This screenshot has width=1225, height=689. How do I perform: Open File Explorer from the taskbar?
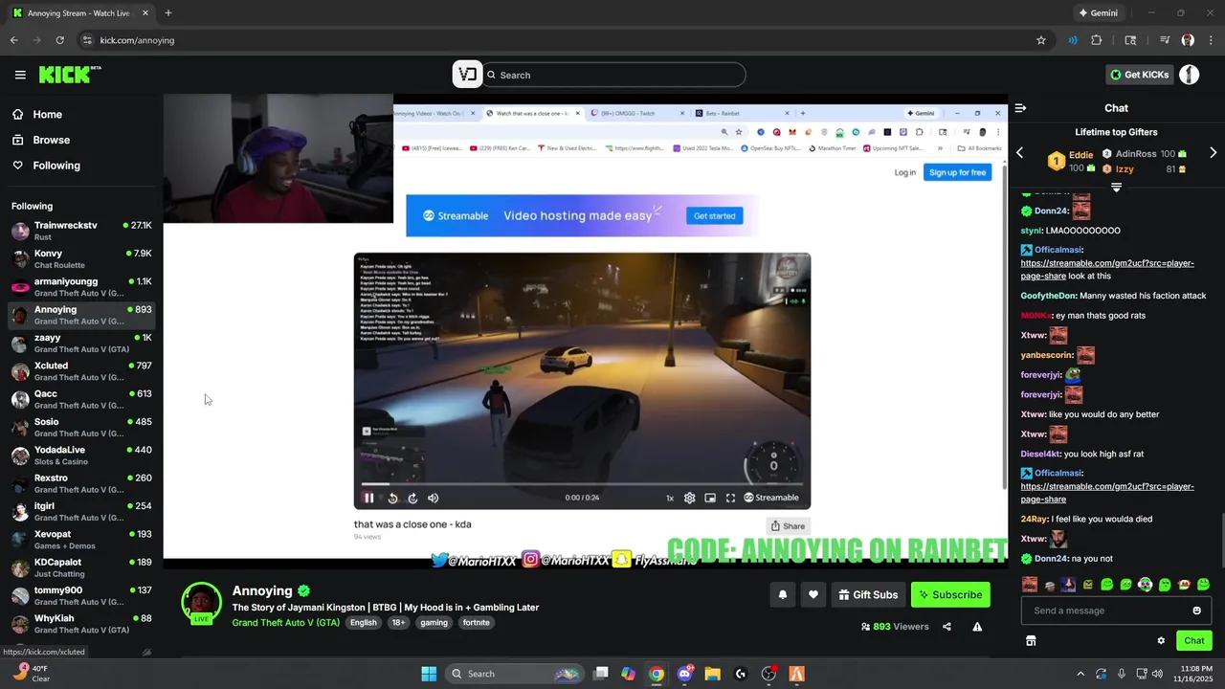(712, 674)
